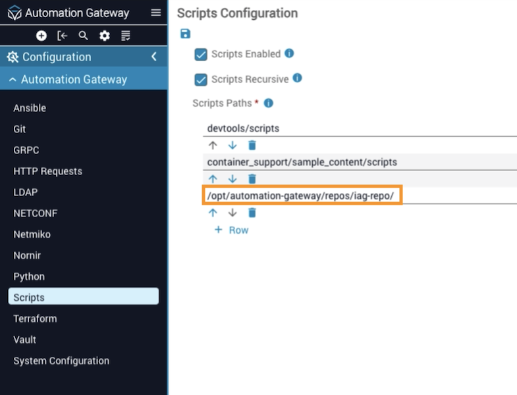Delete the devtools/scripts path row
This screenshot has height=395, width=517.
252,145
